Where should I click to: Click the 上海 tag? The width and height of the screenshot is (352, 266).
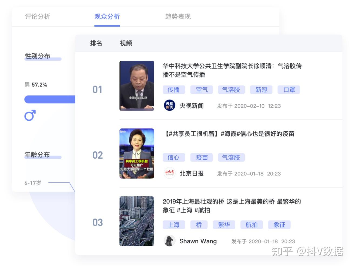(x=174, y=225)
